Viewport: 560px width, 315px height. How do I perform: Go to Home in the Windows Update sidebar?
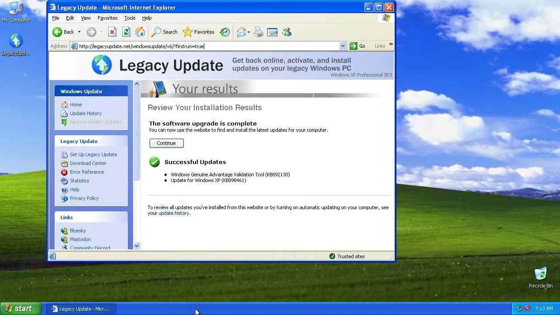tap(76, 105)
